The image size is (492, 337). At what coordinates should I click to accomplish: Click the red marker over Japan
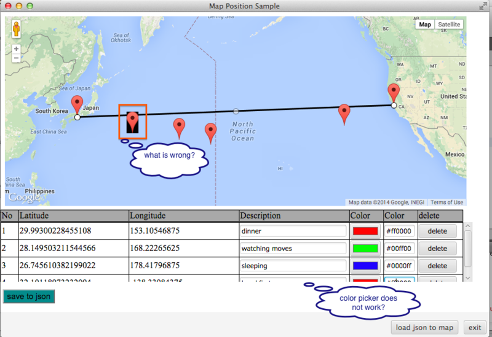(77, 105)
